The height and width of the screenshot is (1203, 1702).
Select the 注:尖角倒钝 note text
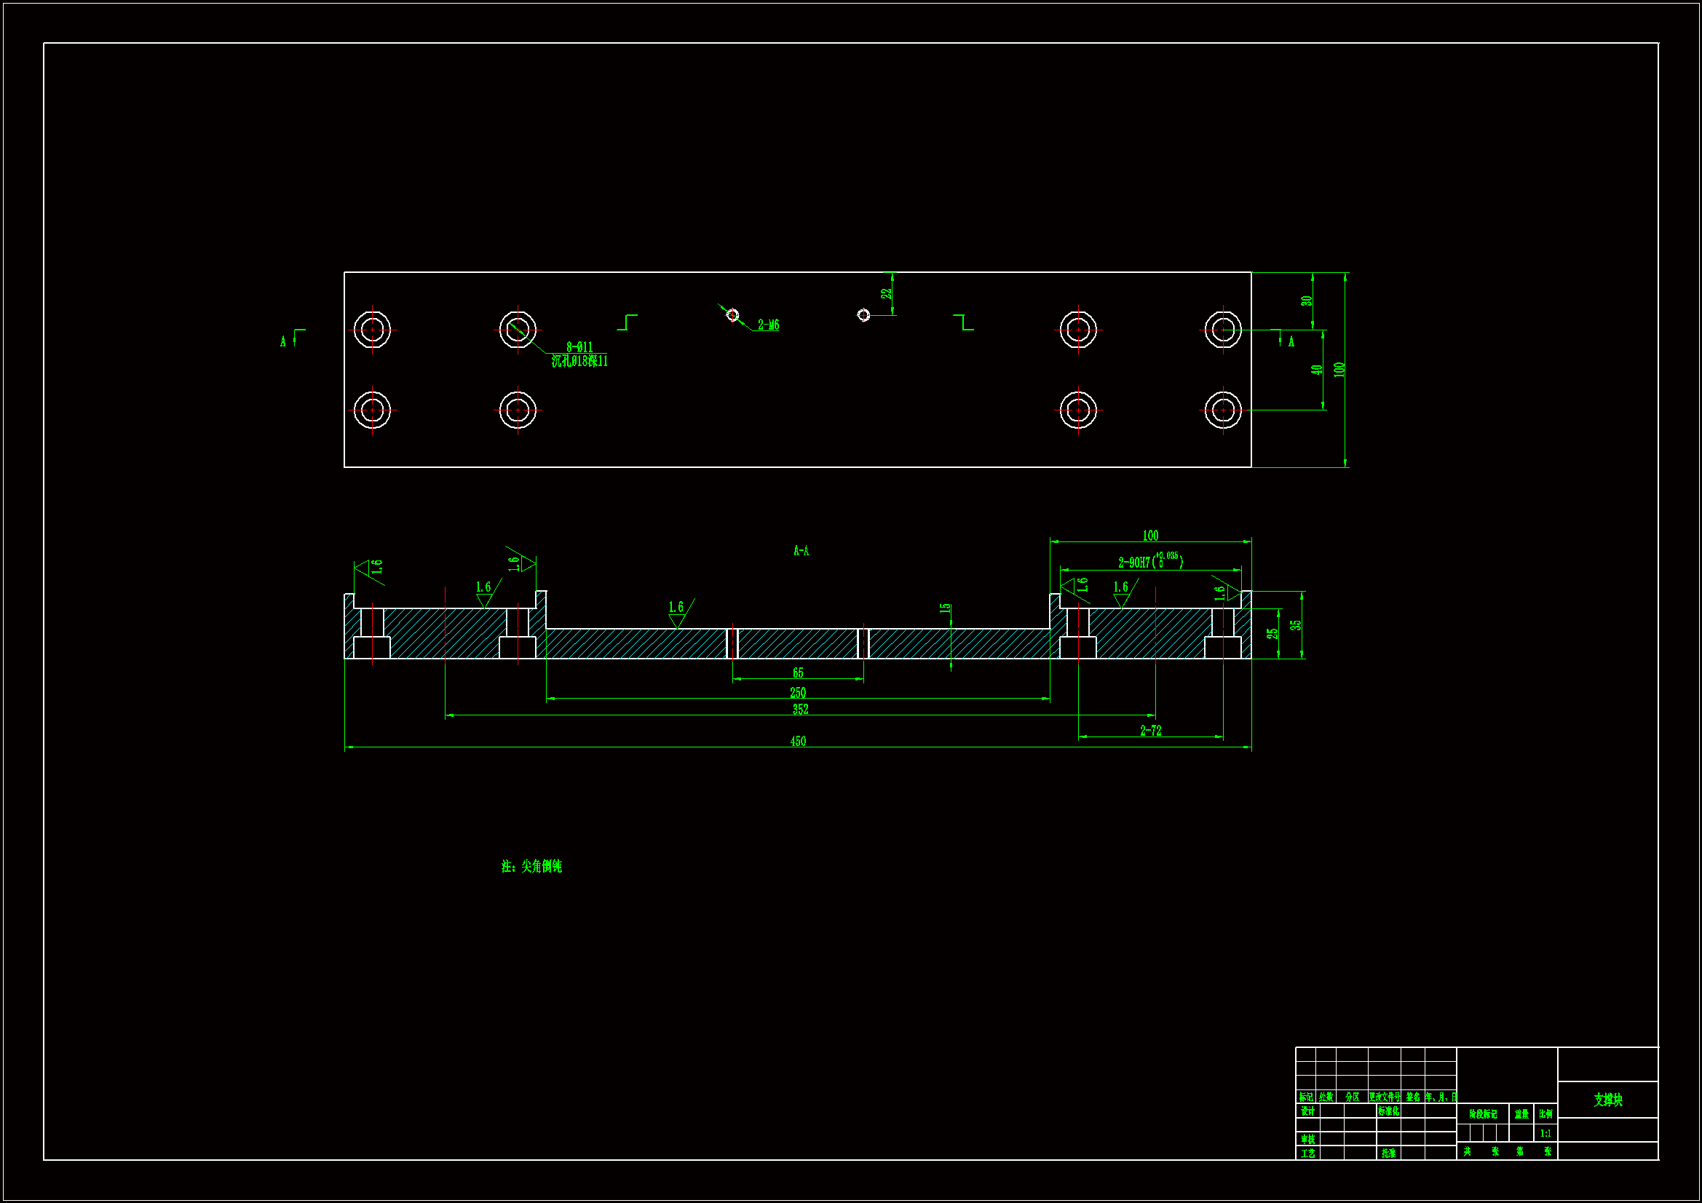531,867
